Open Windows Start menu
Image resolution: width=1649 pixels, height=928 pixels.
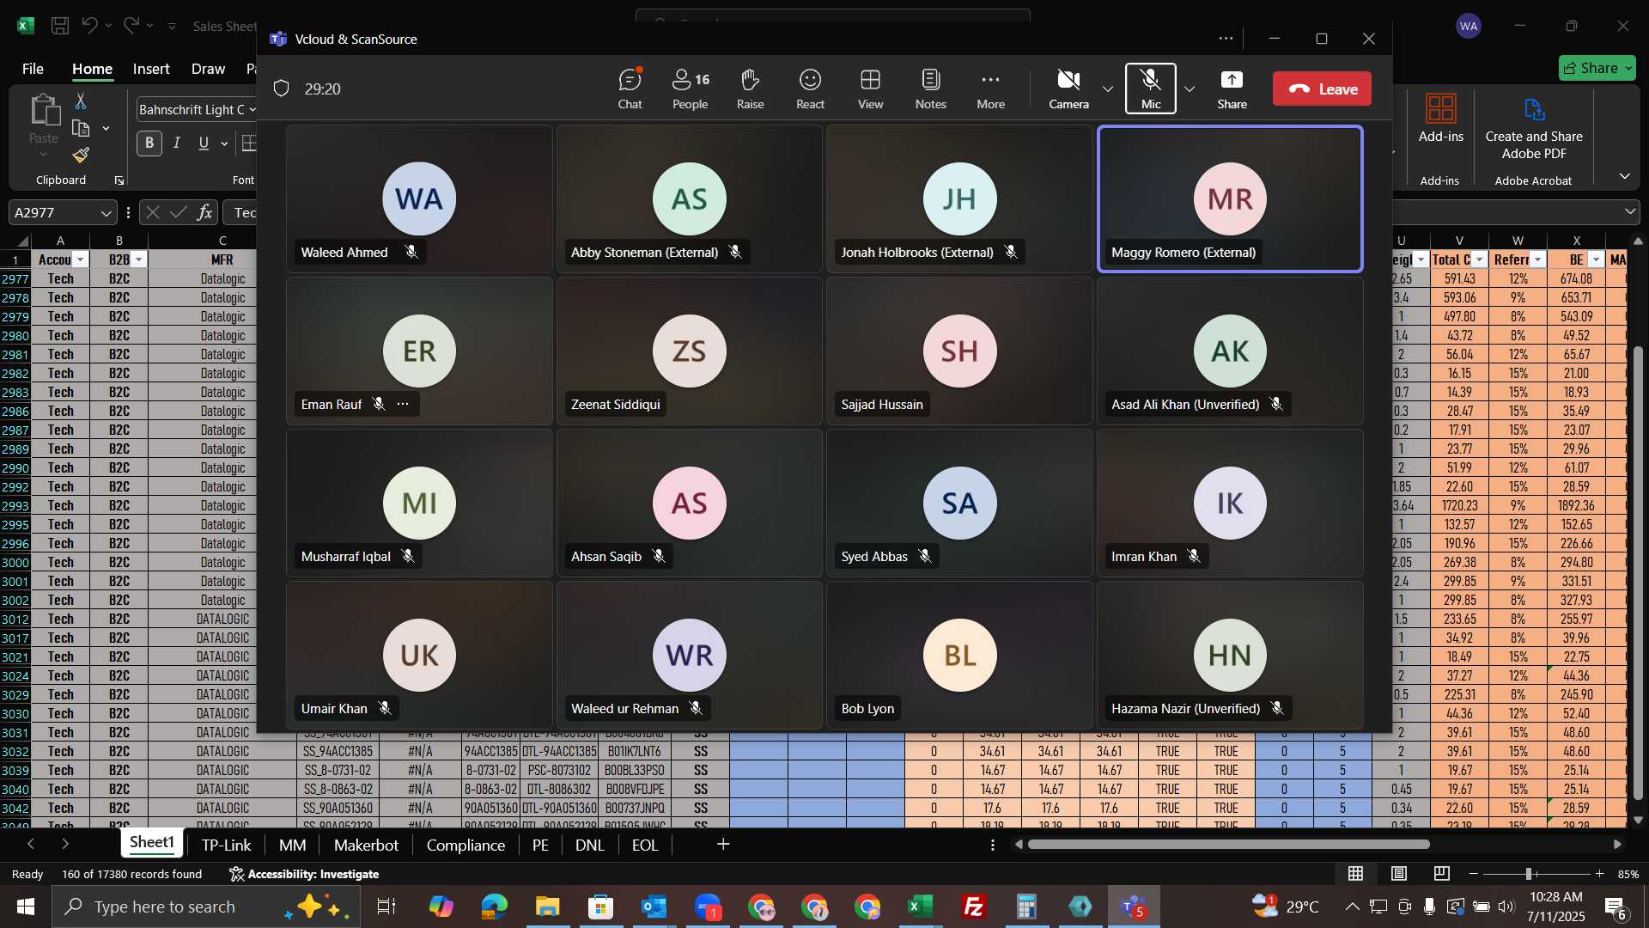(26, 907)
